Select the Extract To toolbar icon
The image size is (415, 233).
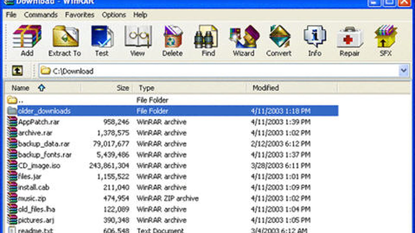coord(65,37)
